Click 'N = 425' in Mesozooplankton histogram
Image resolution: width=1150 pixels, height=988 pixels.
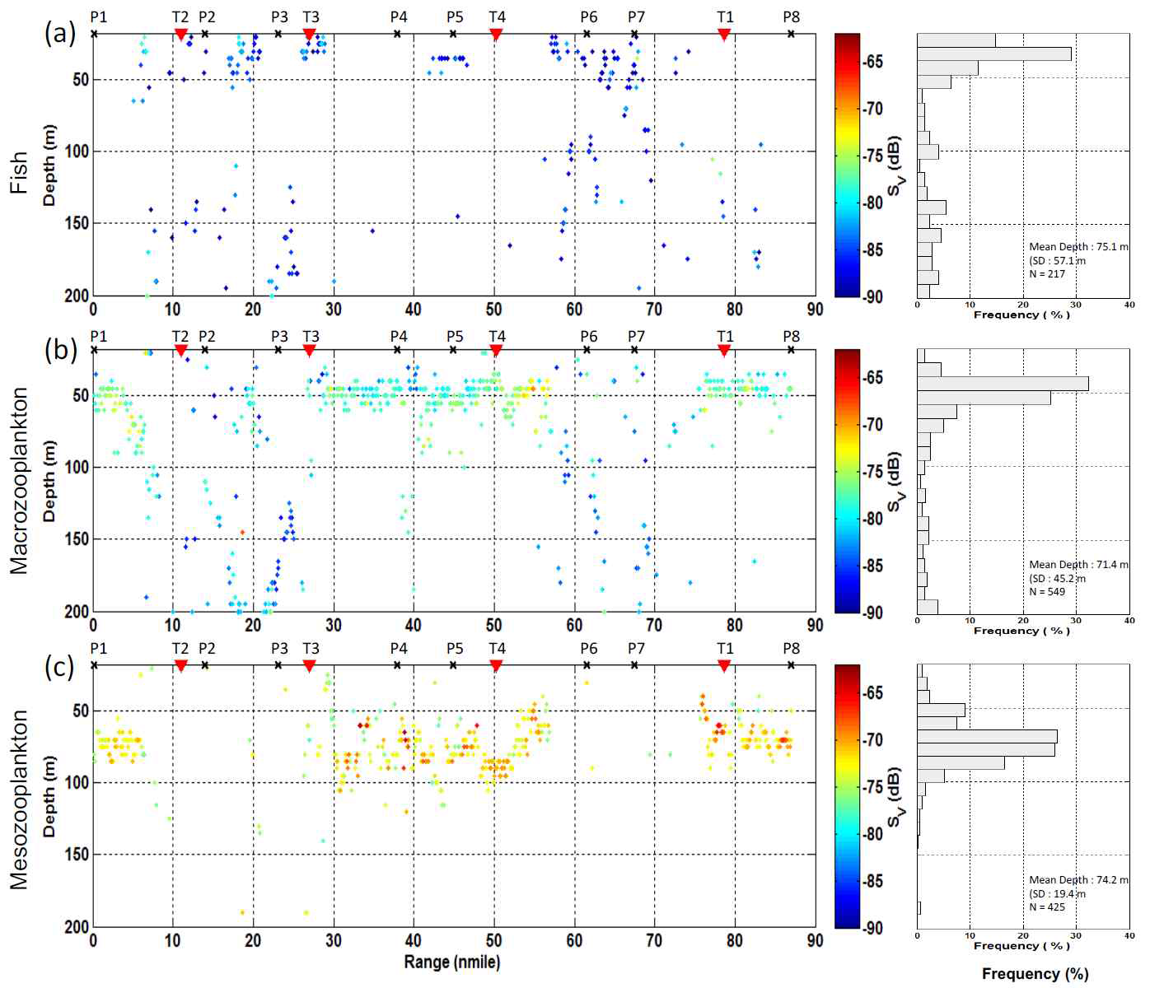coord(1047,906)
